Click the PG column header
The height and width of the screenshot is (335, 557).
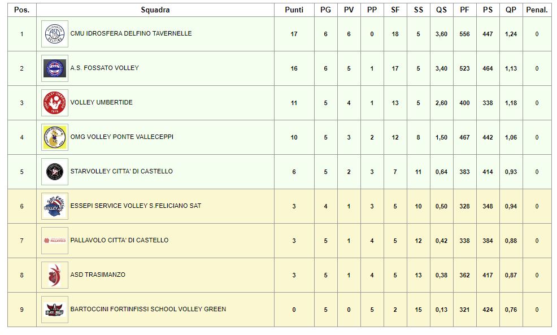(325, 10)
